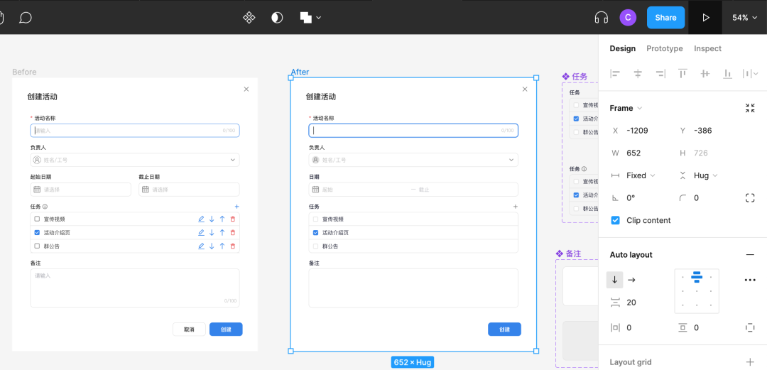Click the blue Share button
Screen dimensions: 767x370
[x=665, y=17]
